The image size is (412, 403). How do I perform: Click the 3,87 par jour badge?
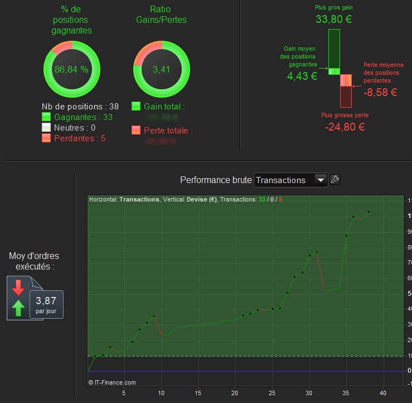point(46,304)
